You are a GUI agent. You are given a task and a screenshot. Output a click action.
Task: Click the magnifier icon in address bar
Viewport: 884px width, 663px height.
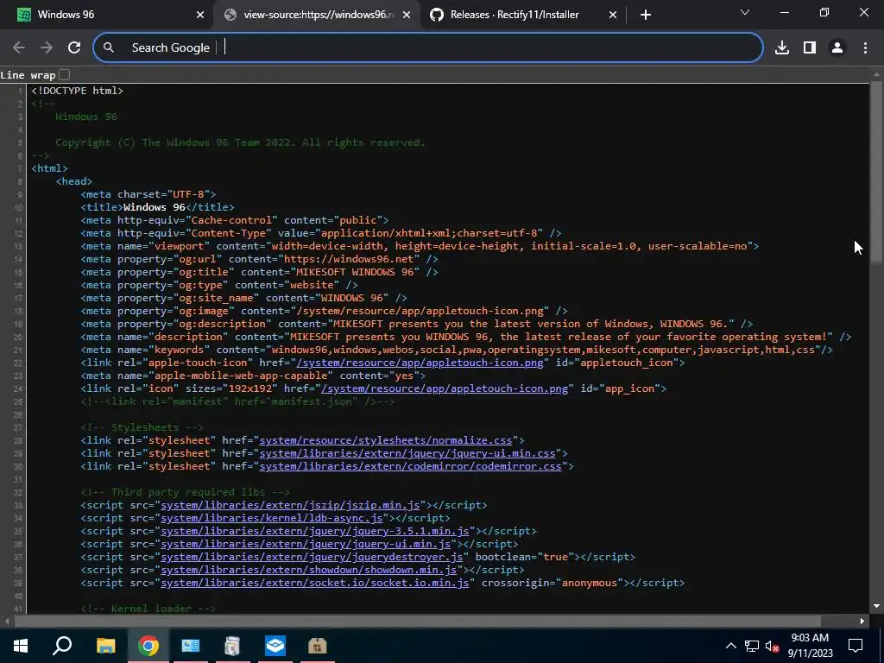(109, 48)
